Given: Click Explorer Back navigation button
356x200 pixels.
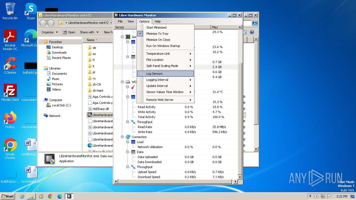Looking at the screenshot, I should pyautogui.click(x=43, y=23).
